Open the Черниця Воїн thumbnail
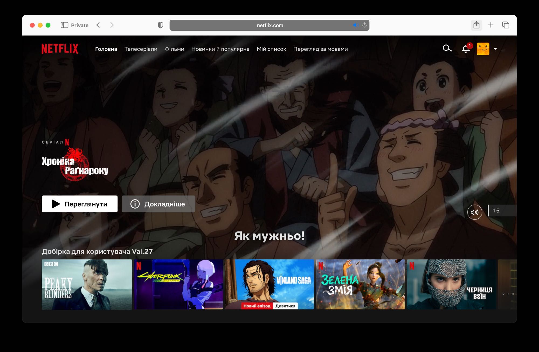This screenshot has width=539, height=352. coord(451,284)
